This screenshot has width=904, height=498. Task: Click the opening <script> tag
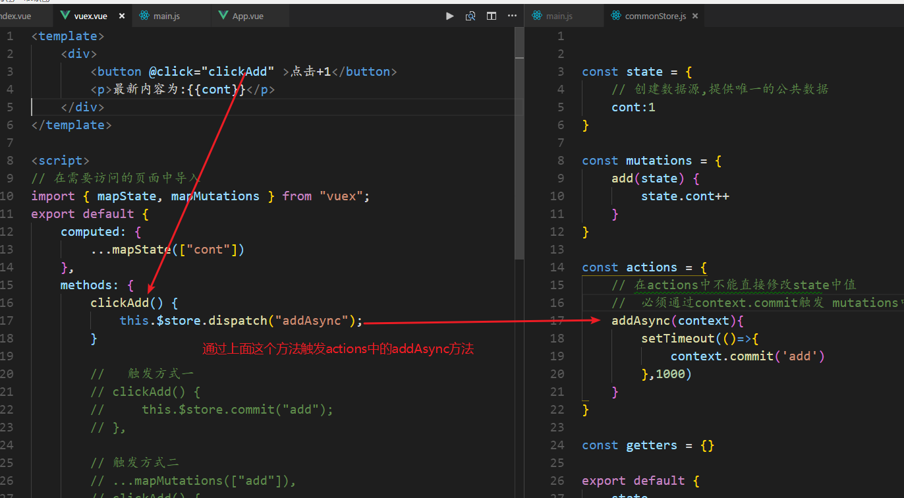coord(61,160)
